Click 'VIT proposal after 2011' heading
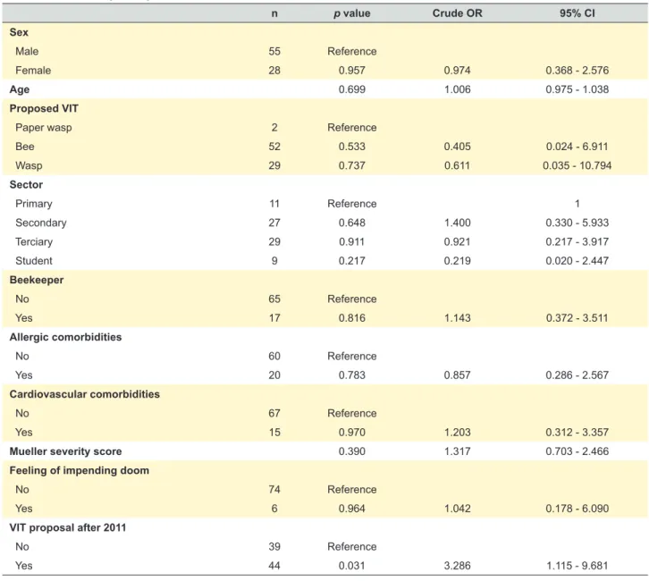The image size is (649, 581). (67, 527)
